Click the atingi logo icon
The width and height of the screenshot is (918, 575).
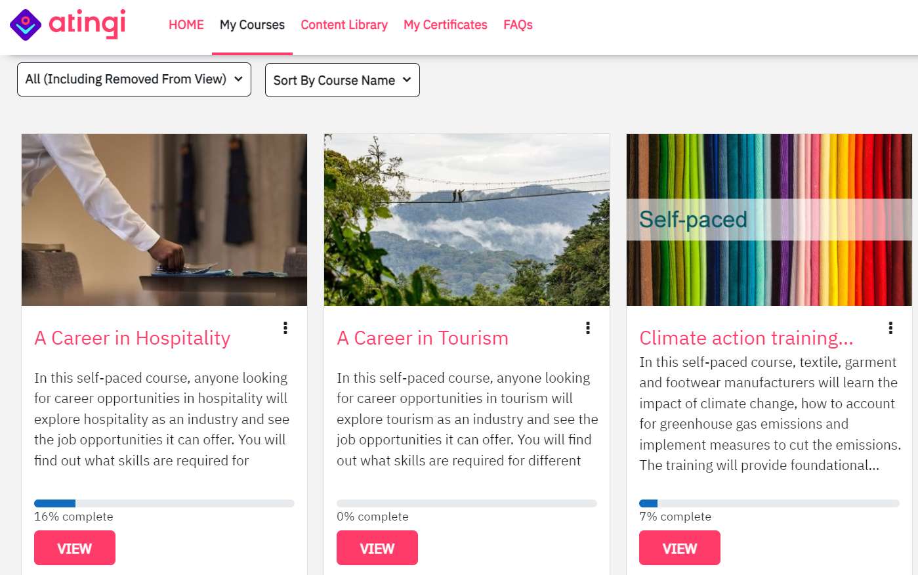pyautogui.click(x=26, y=25)
